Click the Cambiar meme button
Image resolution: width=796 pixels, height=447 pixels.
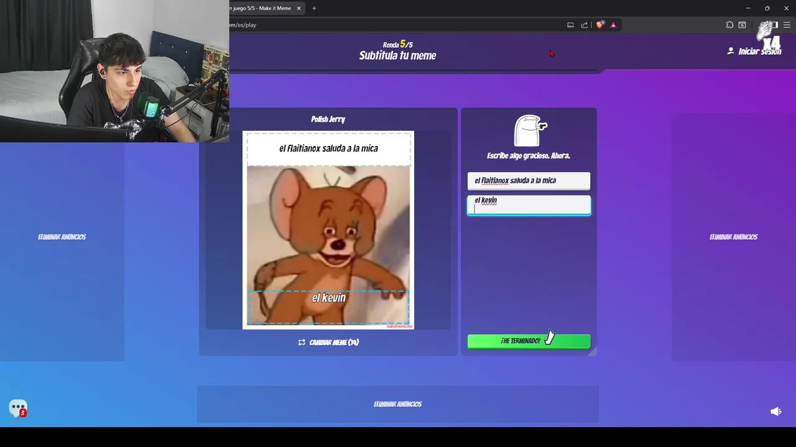328,342
